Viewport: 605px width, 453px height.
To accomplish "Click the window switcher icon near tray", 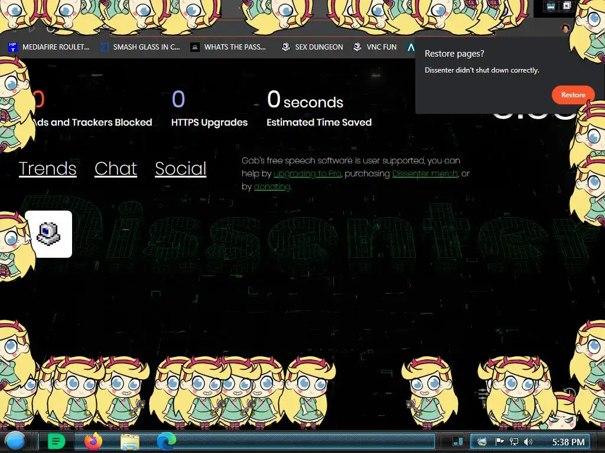I will pyautogui.click(x=458, y=441).
